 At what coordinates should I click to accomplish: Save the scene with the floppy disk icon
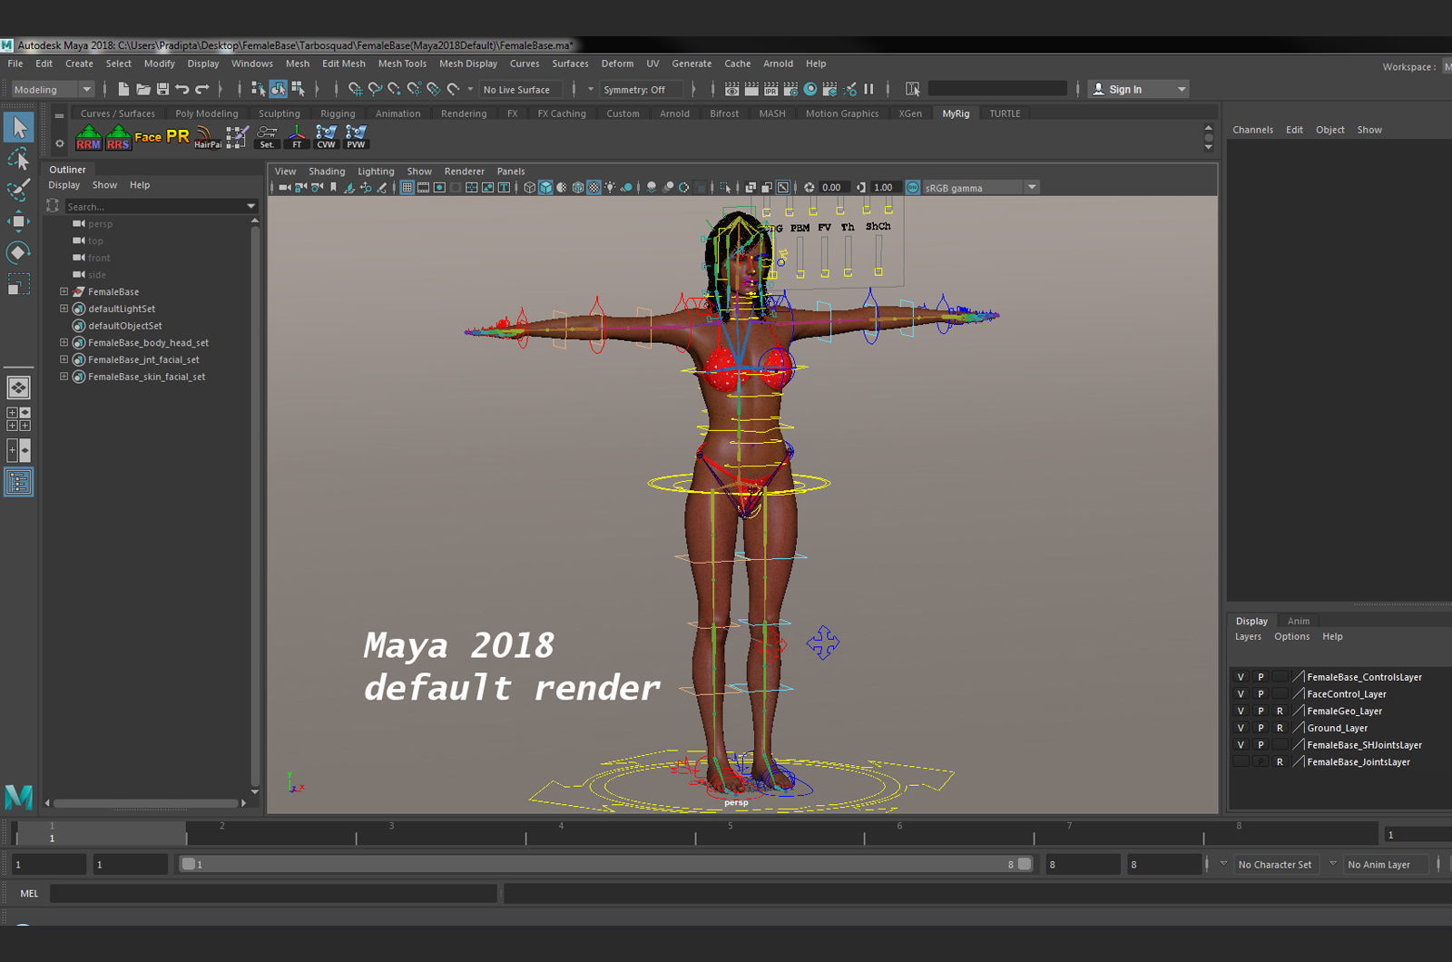click(163, 89)
